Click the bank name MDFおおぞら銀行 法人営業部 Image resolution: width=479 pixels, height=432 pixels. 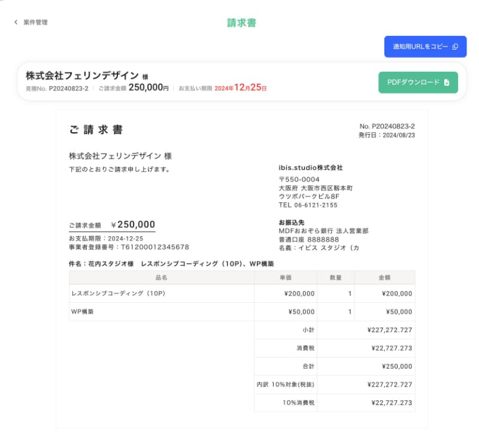[x=323, y=231]
